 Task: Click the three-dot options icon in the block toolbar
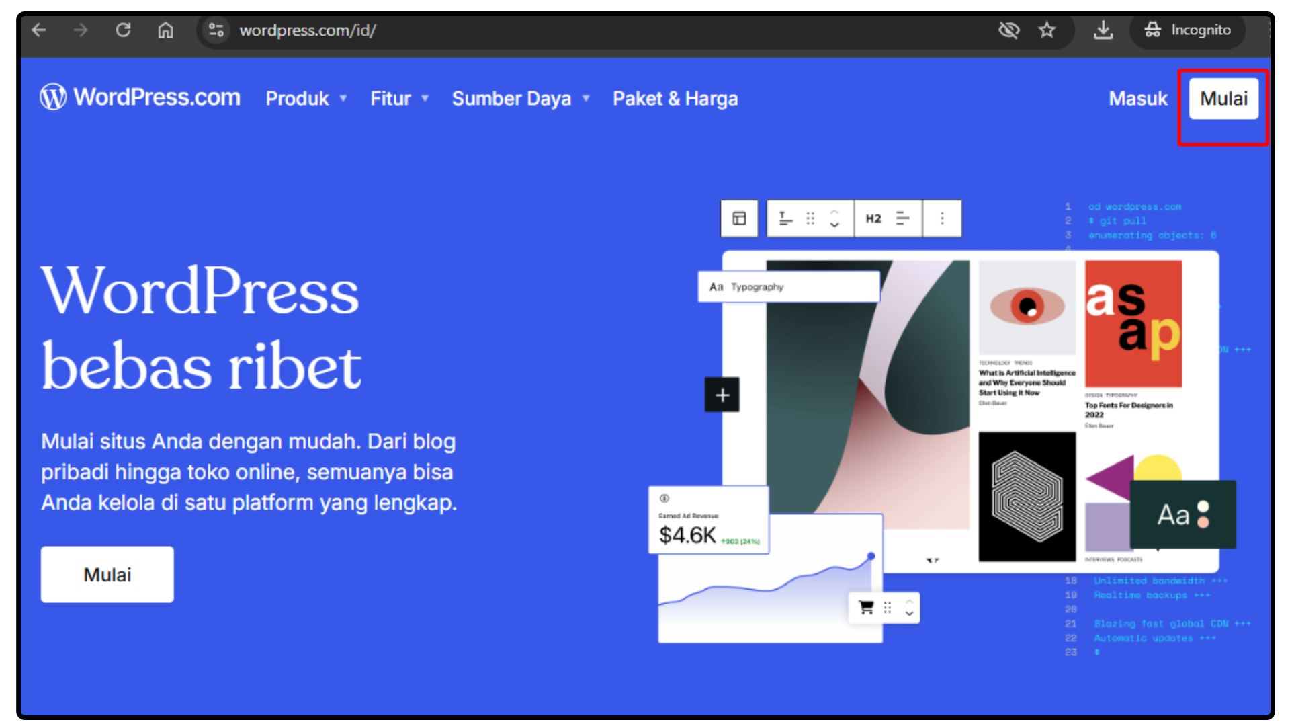pos(942,218)
